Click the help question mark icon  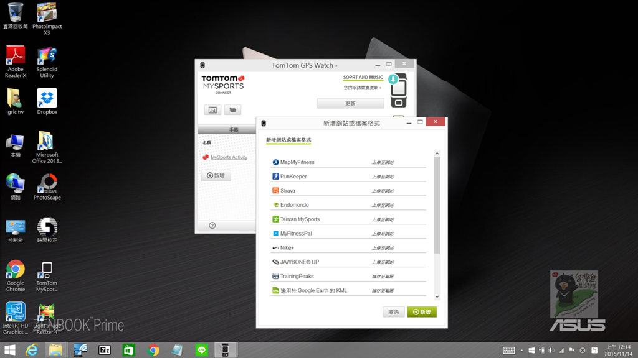212,226
